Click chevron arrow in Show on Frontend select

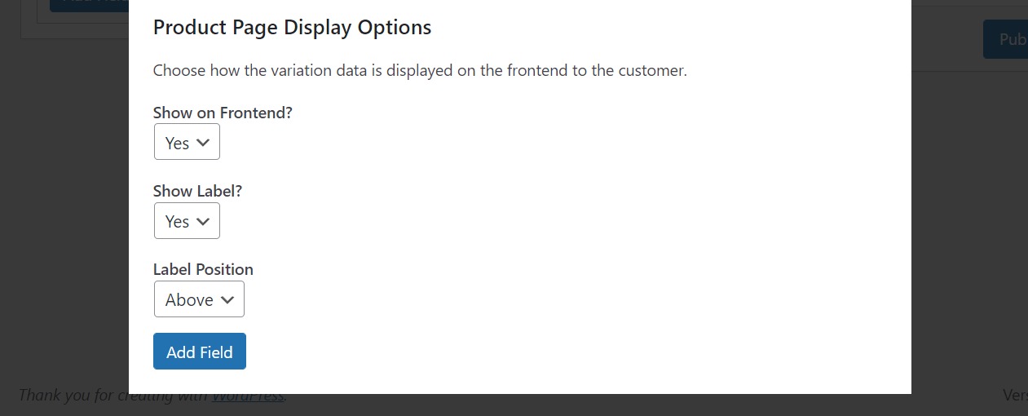tap(204, 143)
